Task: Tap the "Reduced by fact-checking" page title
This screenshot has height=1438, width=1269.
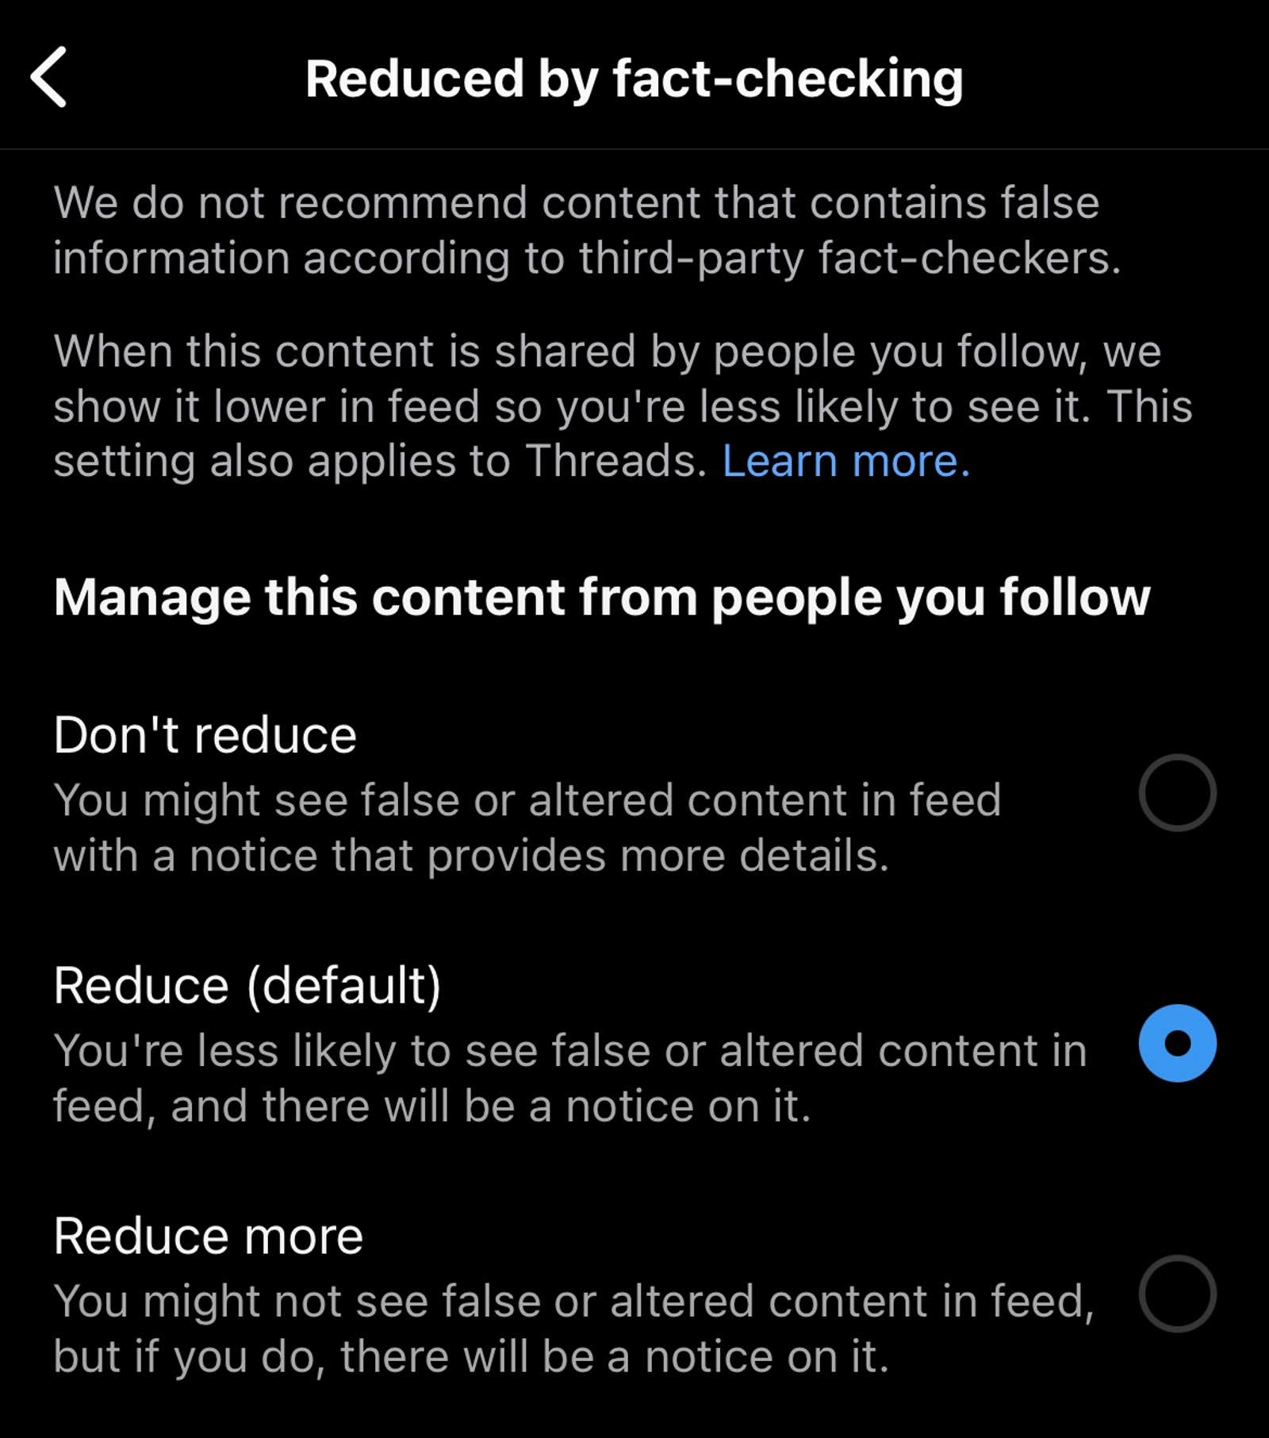Action: coord(634,79)
